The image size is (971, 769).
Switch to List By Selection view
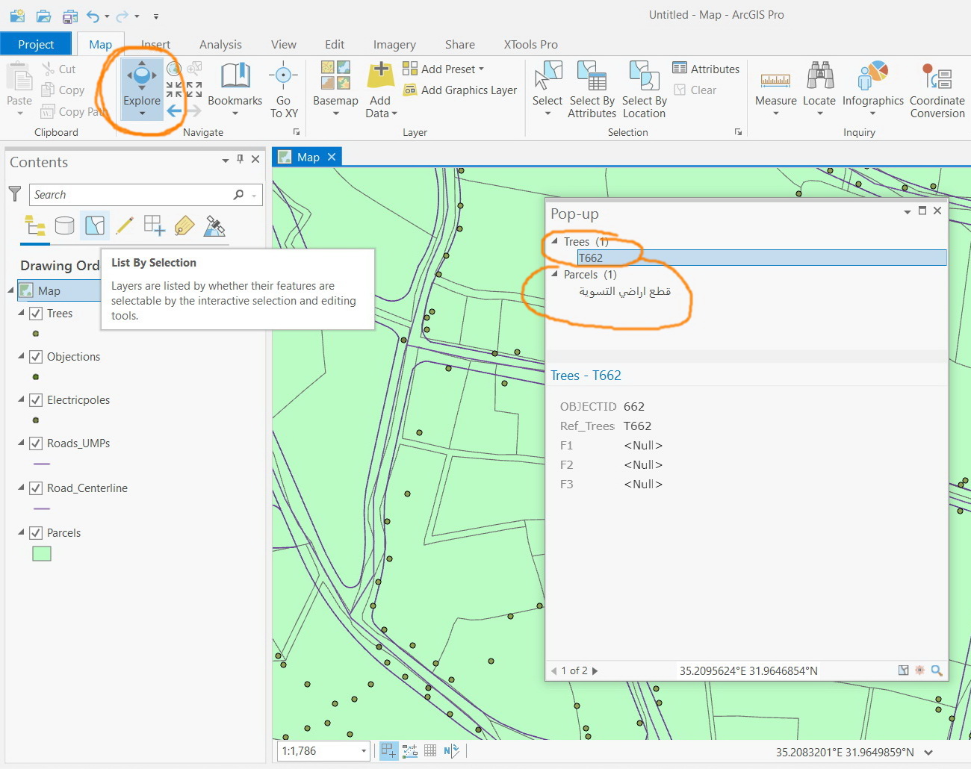click(95, 225)
